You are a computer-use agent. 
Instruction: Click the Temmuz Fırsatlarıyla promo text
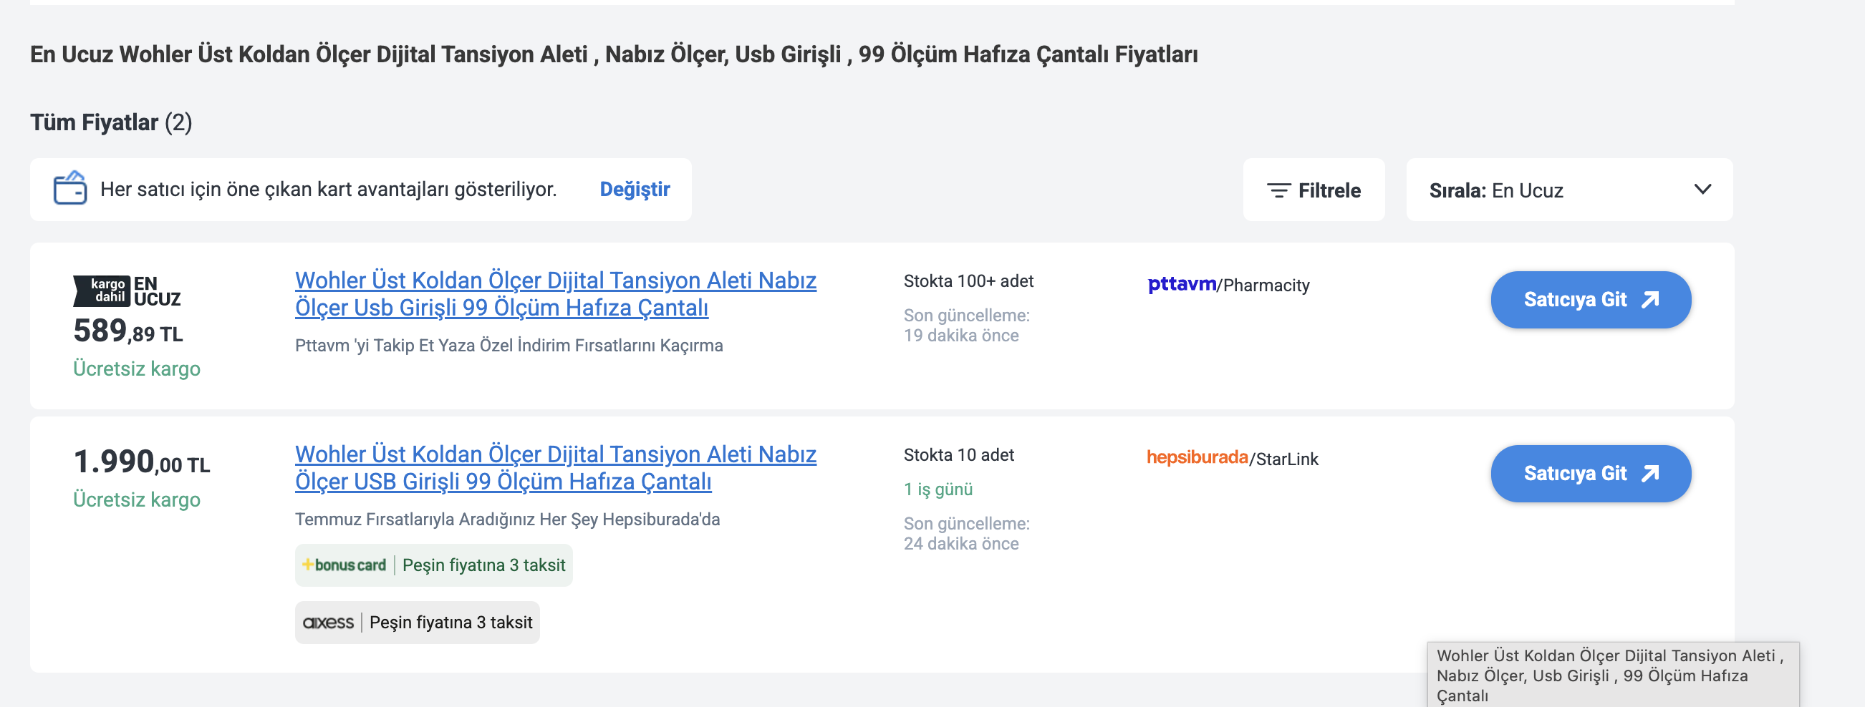point(508,519)
